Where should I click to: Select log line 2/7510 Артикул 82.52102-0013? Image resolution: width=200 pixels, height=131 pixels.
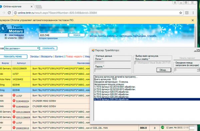pos(115,89)
